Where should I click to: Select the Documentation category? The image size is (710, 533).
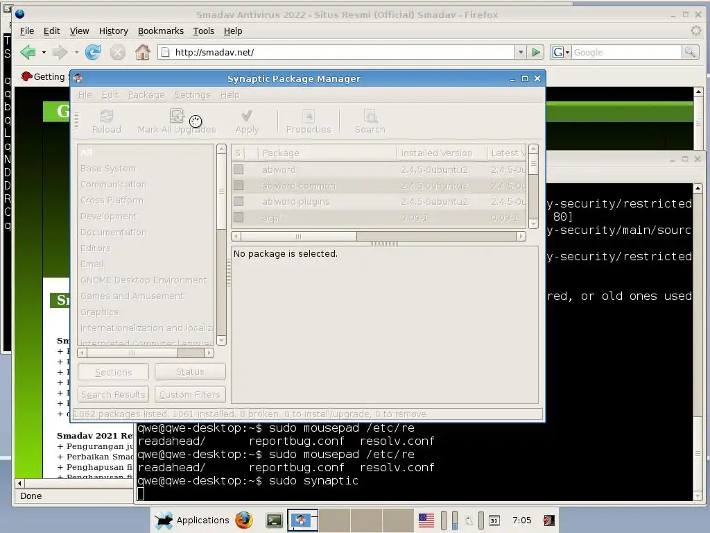click(114, 232)
